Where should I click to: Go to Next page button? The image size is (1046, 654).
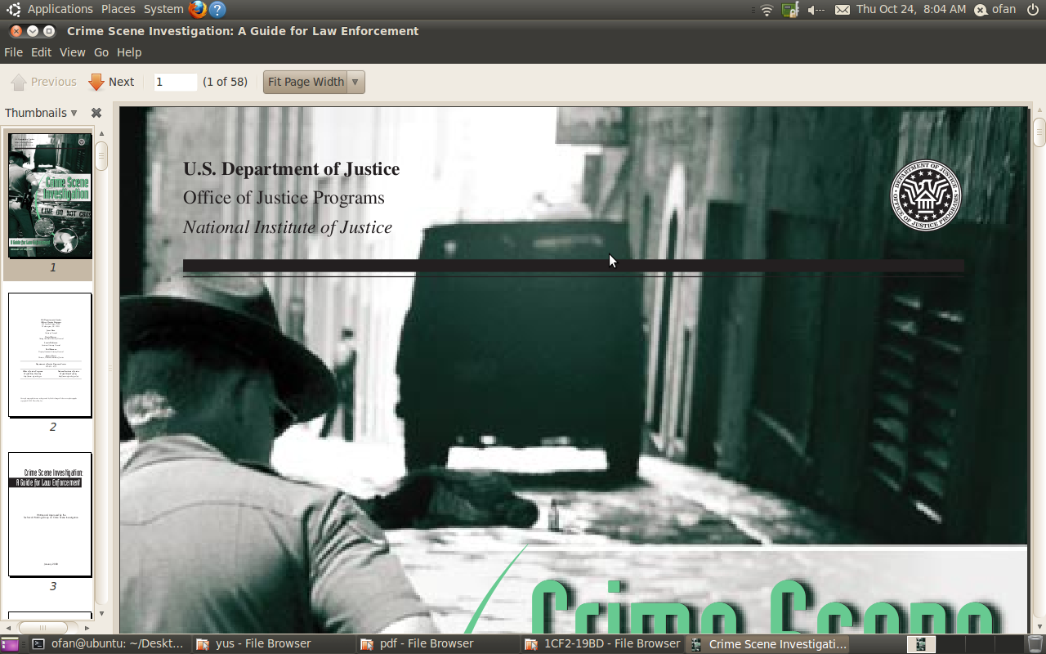point(111,82)
